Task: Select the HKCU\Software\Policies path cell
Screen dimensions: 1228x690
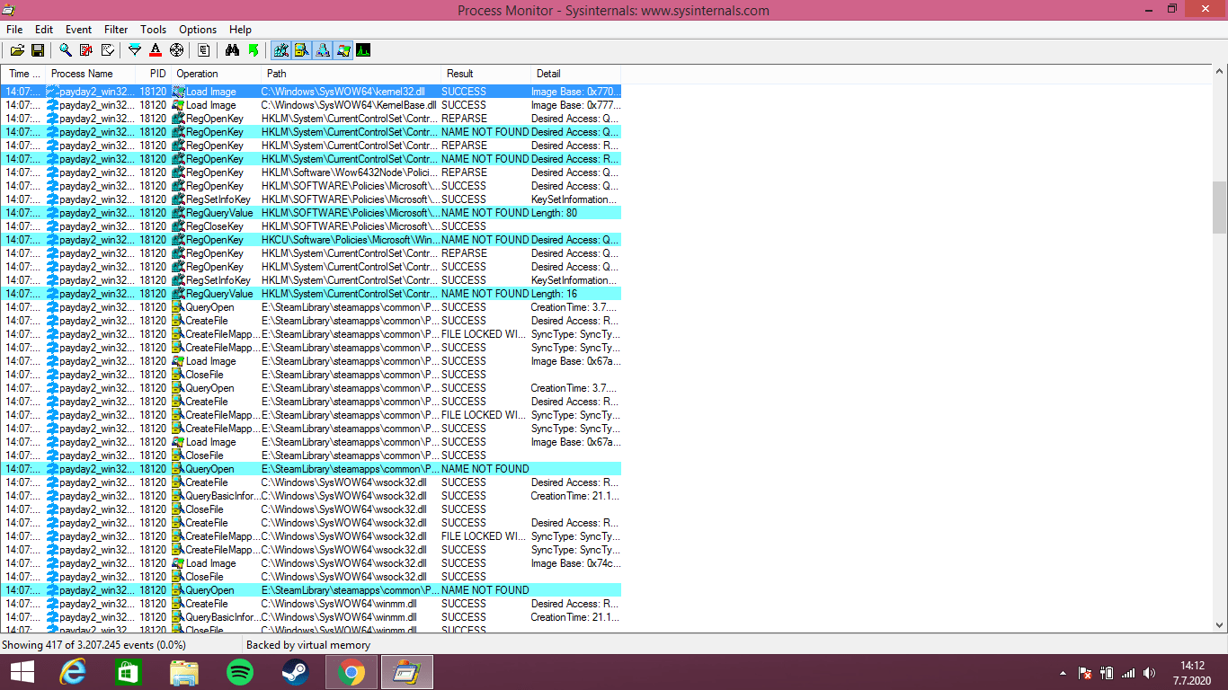Action: pos(351,240)
